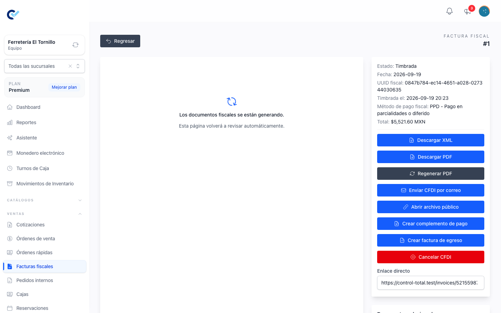
Task: Expand the Catálogos section
Action: 45,200
